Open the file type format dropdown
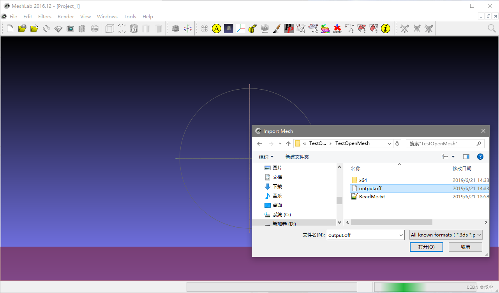This screenshot has width=499, height=293. [x=446, y=235]
